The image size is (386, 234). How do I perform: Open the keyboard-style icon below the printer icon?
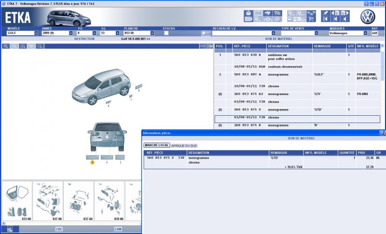[x=248, y=19]
